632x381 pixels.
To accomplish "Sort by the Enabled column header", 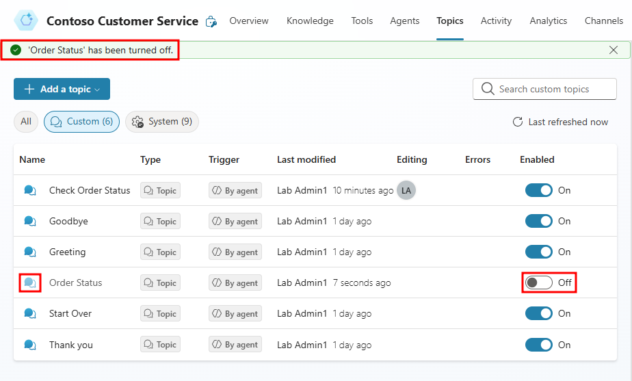I will [x=537, y=159].
